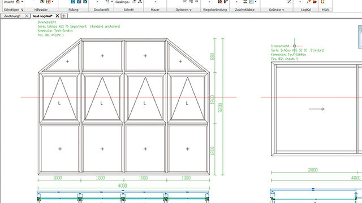Open the Glaslänge dropdown in Schnitt panel

click(122, 2)
